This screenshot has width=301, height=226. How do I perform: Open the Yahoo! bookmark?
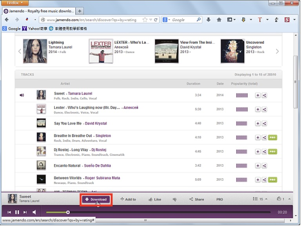35,29
